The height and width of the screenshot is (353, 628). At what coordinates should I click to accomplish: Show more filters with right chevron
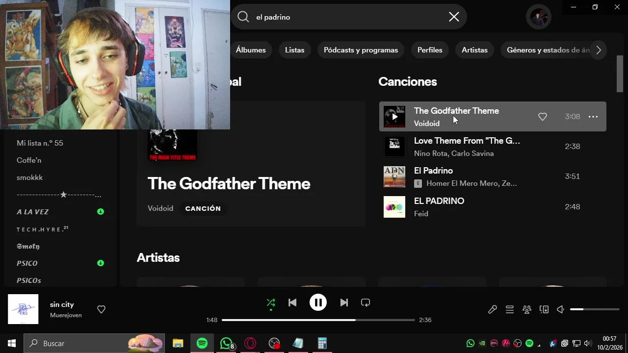click(599, 50)
